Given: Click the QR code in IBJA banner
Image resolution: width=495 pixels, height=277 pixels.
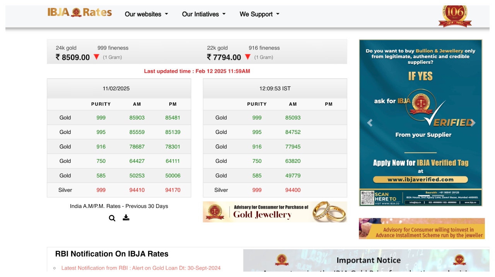Looking at the screenshot, I should pyautogui.click(x=367, y=198).
